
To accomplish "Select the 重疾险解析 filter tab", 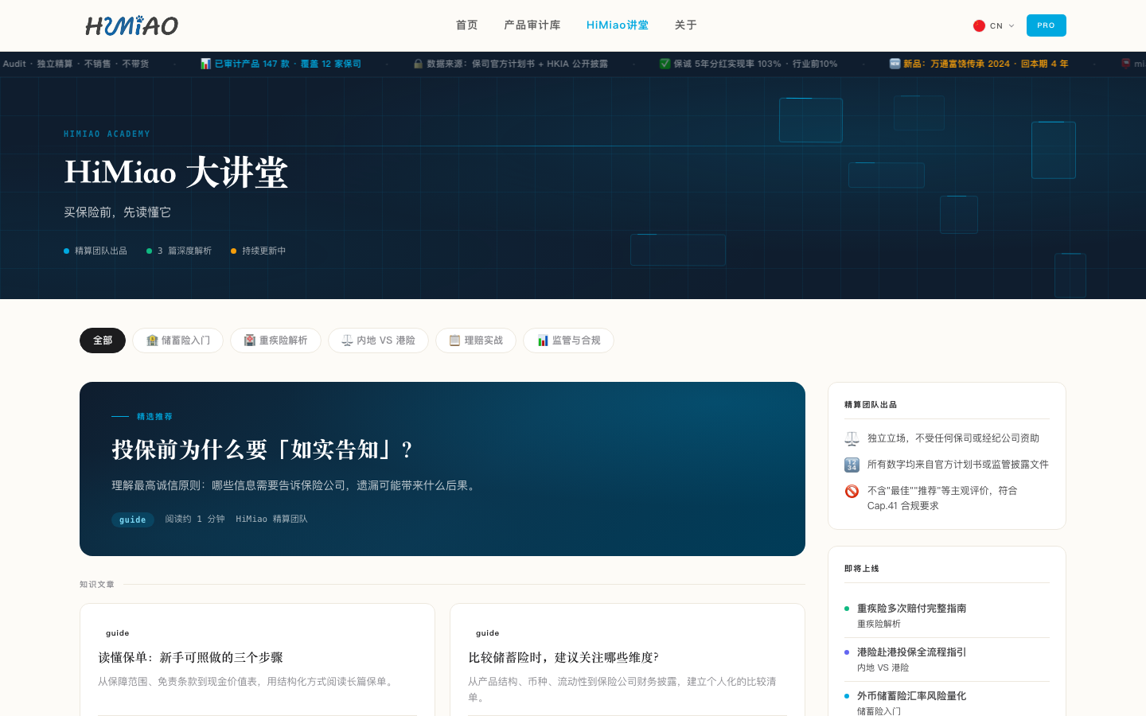I will click(275, 340).
